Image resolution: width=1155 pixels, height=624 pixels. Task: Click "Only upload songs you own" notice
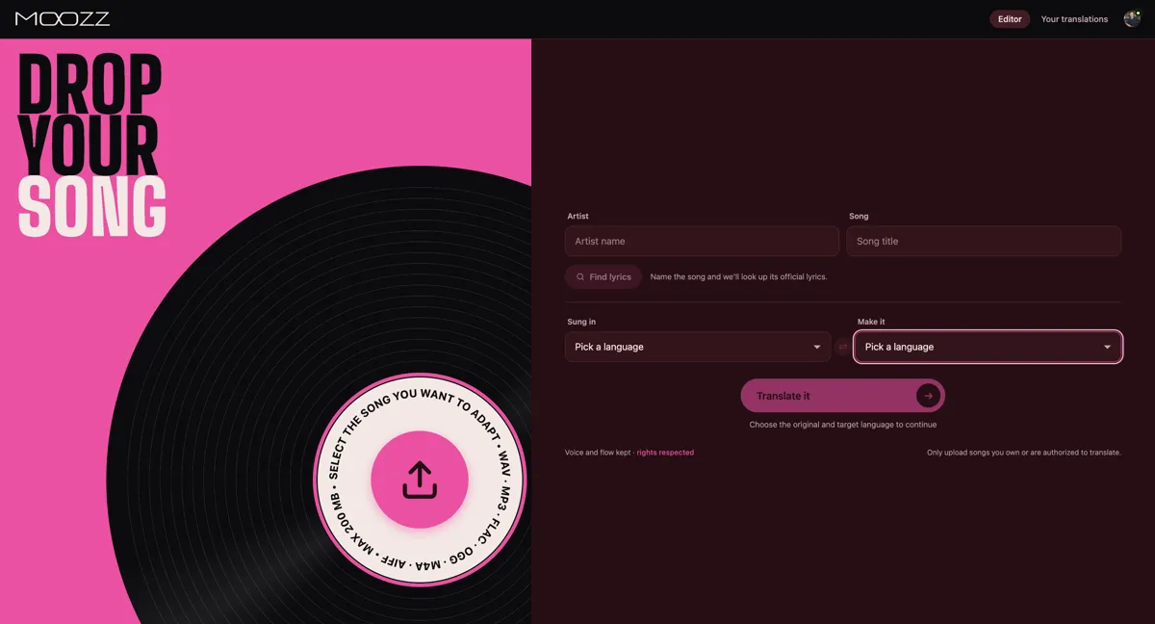click(x=1024, y=453)
